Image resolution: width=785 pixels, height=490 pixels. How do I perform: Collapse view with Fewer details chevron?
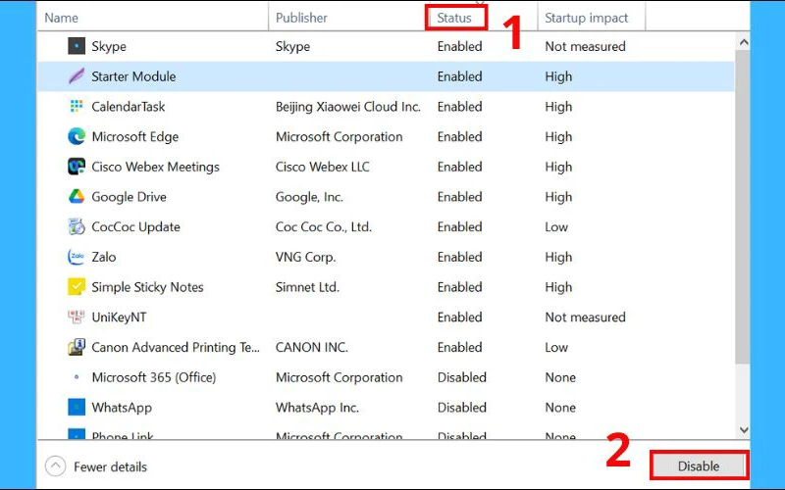56,466
